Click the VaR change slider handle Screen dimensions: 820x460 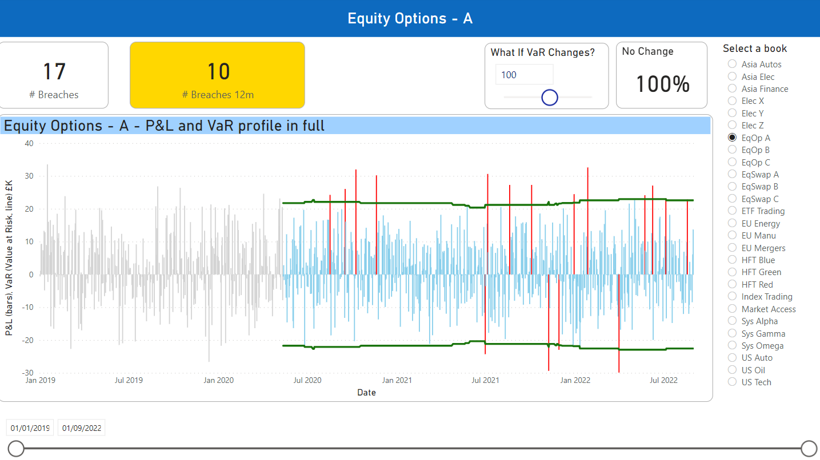pyautogui.click(x=549, y=98)
